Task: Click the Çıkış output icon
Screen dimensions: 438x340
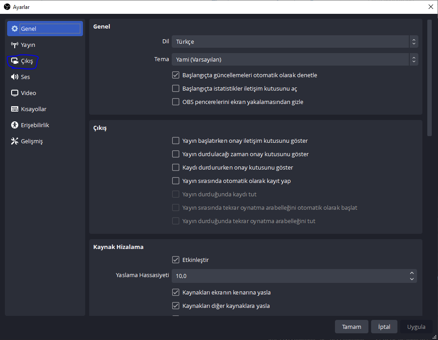Action: [x=15, y=61]
